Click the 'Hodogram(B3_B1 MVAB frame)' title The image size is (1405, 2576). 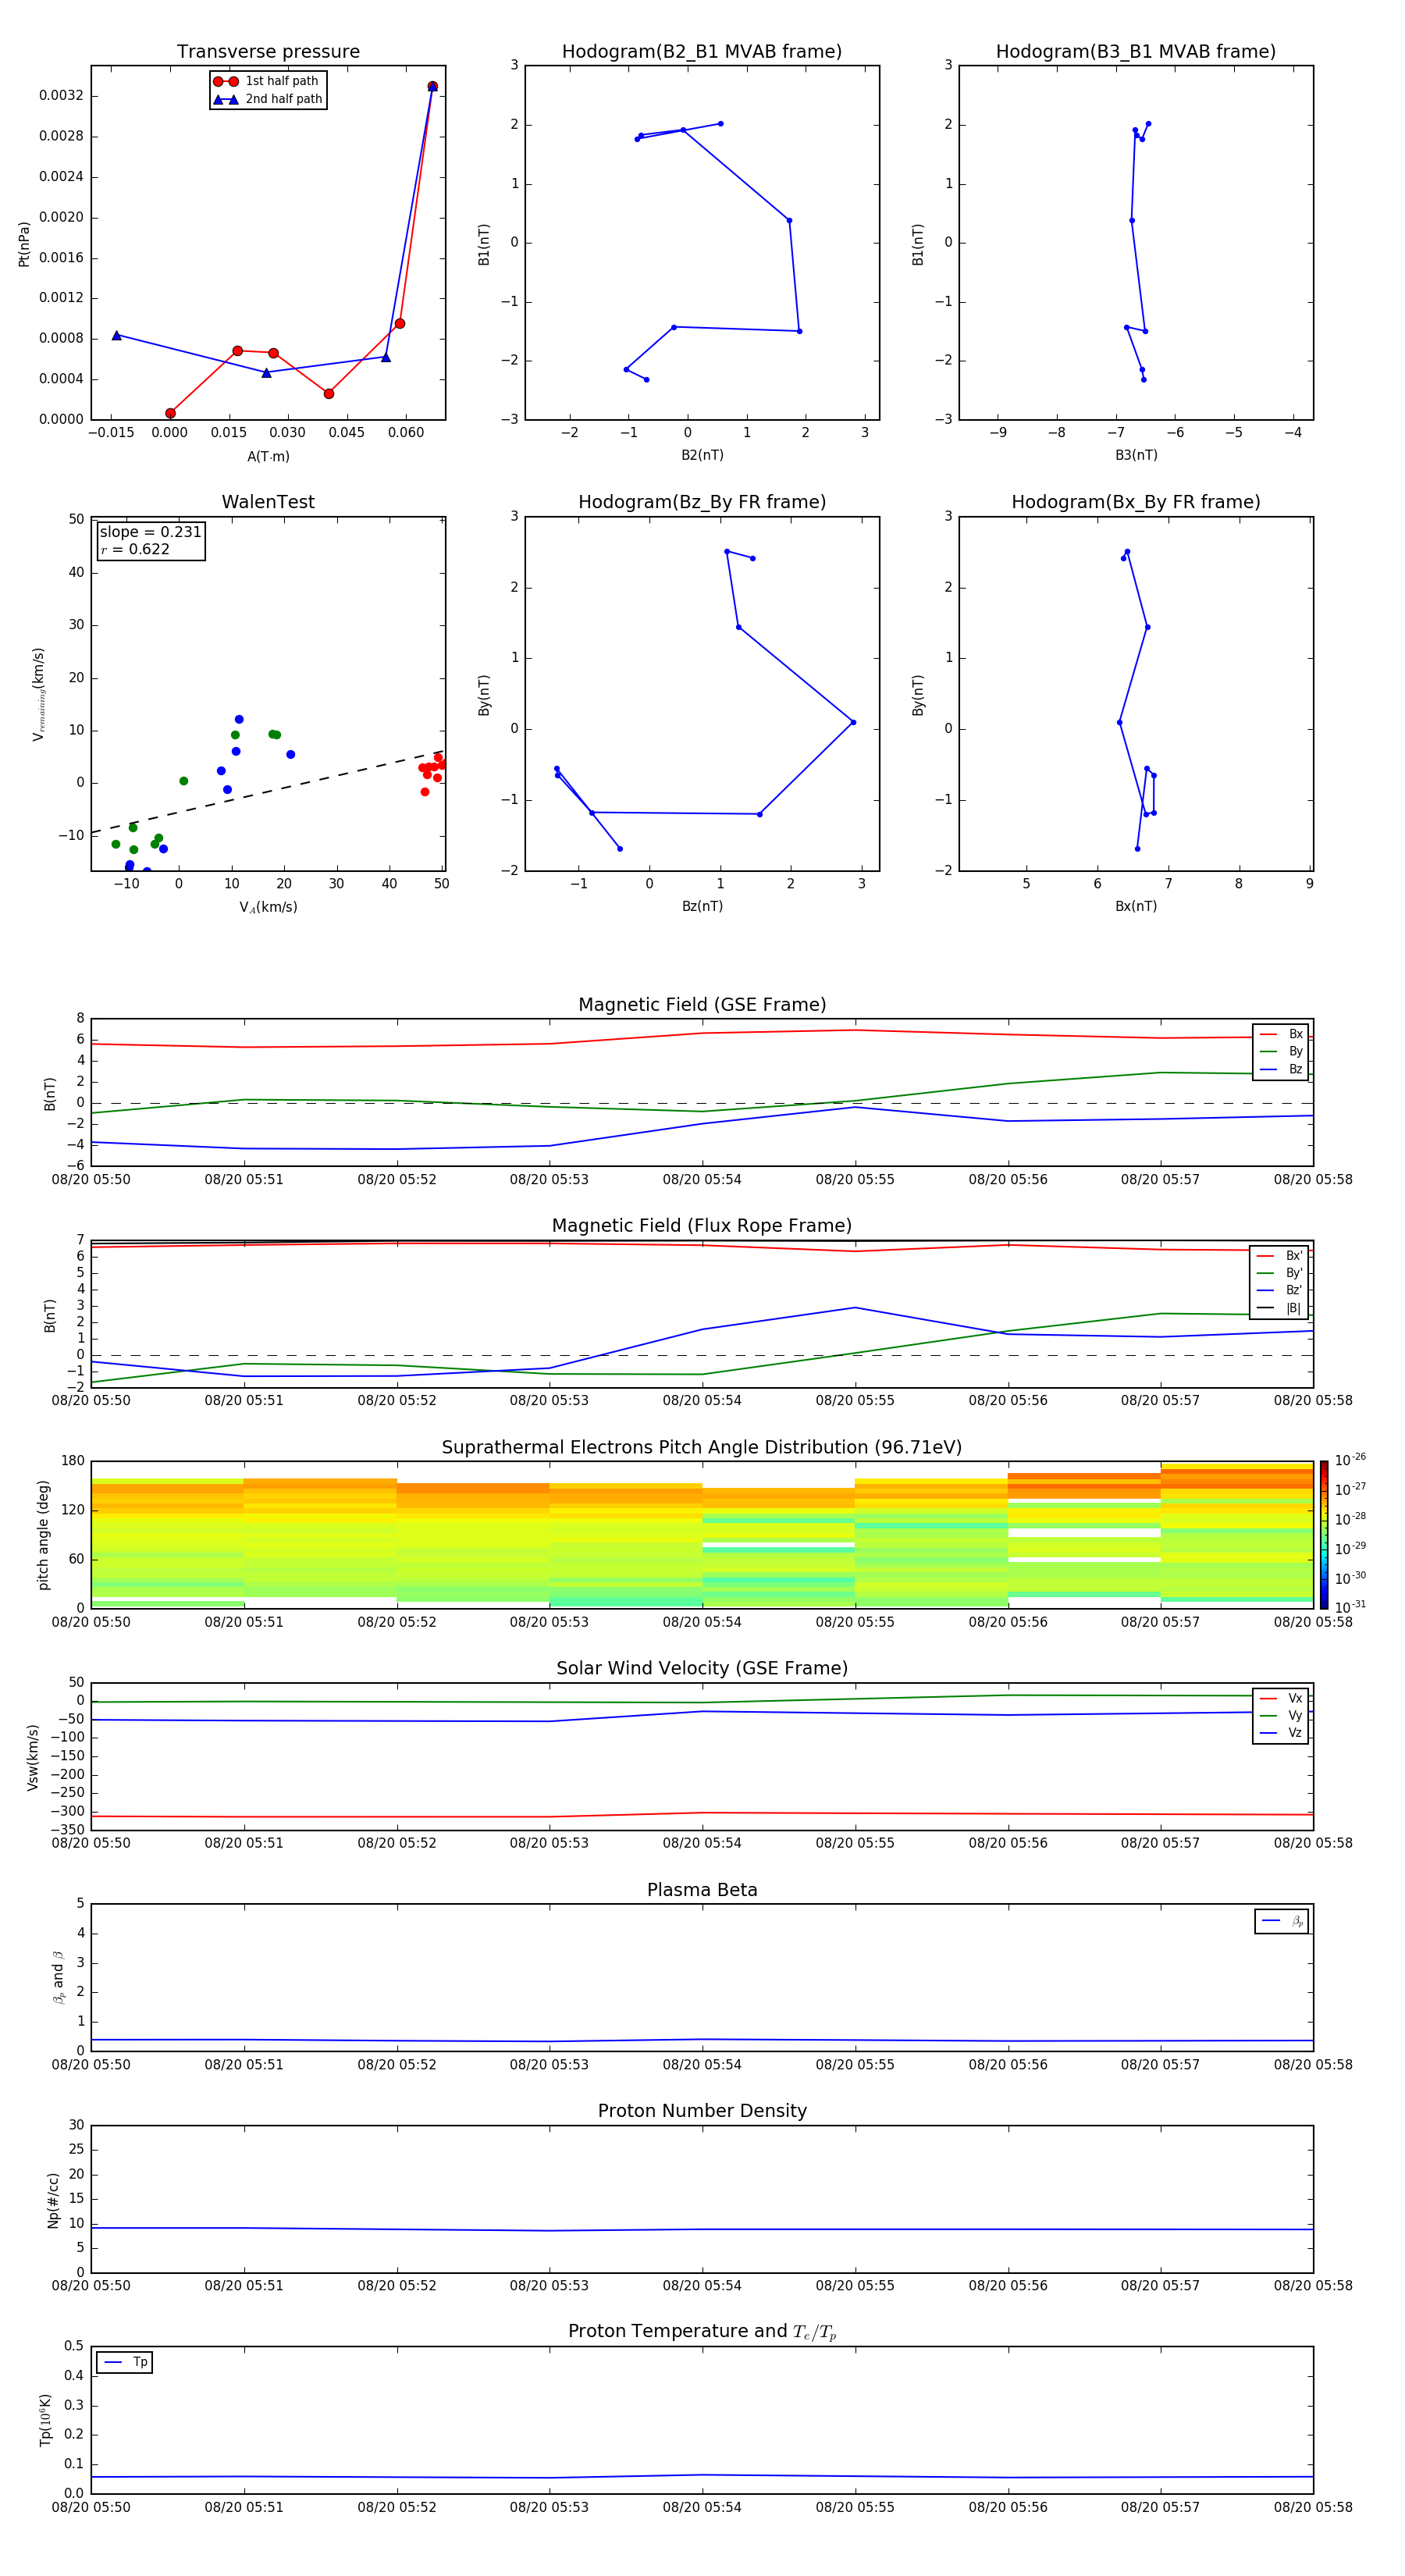click(1136, 52)
